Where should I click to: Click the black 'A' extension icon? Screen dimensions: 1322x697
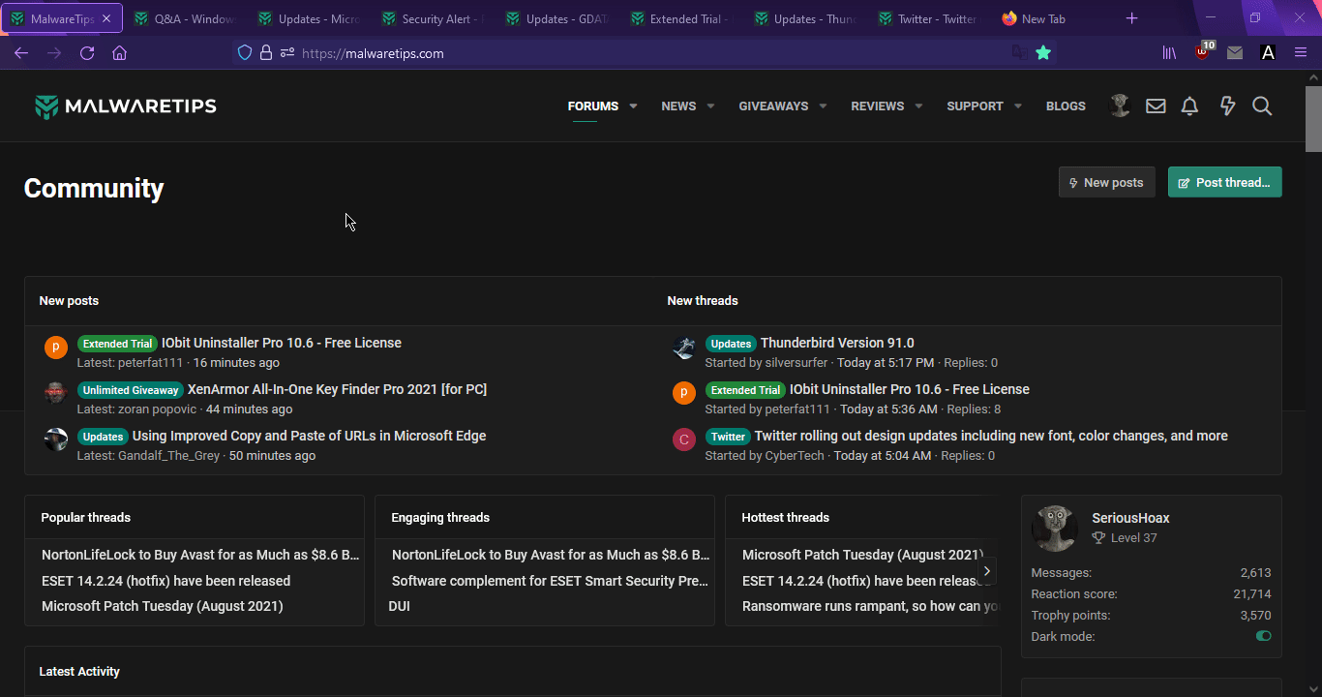(x=1268, y=53)
